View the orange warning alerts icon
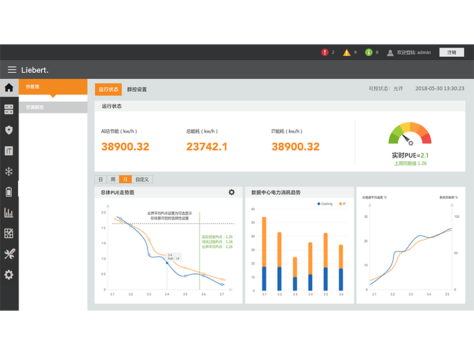Image resolution: width=474 pixels, height=355 pixels. click(x=347, y=52)
